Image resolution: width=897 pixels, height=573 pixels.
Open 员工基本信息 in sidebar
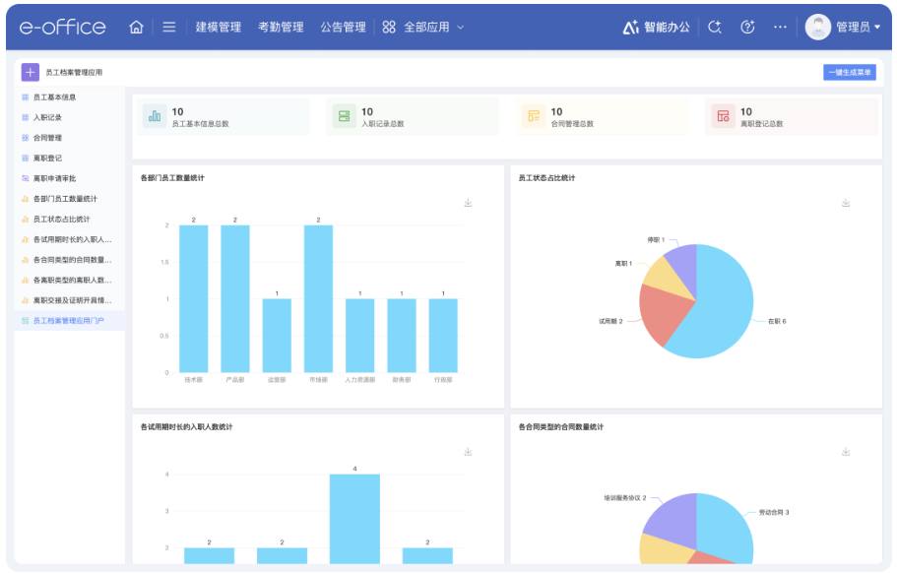(x=55, y=97)
